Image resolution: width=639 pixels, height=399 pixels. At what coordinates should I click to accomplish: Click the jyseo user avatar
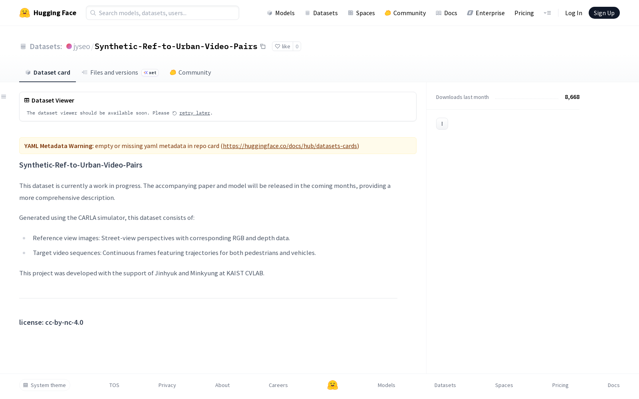tap(69, 46)
